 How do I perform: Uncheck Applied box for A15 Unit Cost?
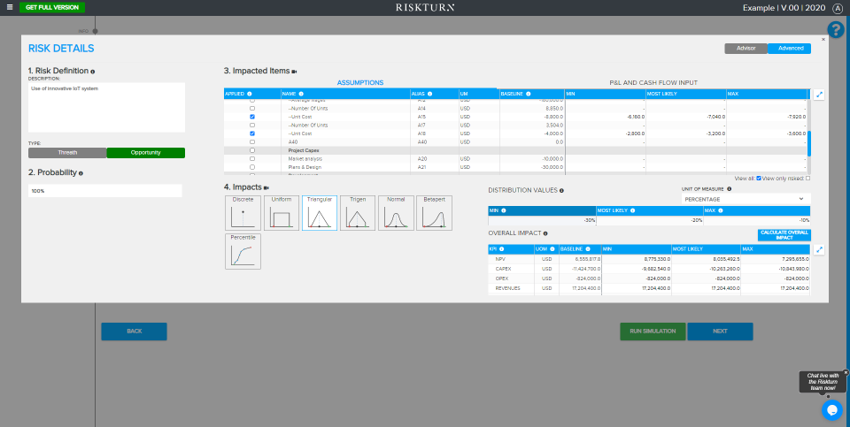click(252, 117)
